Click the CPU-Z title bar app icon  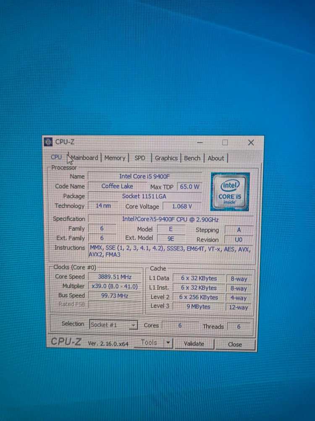coord(48,142)
